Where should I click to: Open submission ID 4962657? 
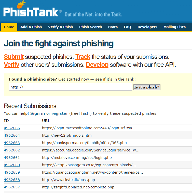[x=12, y=187]
